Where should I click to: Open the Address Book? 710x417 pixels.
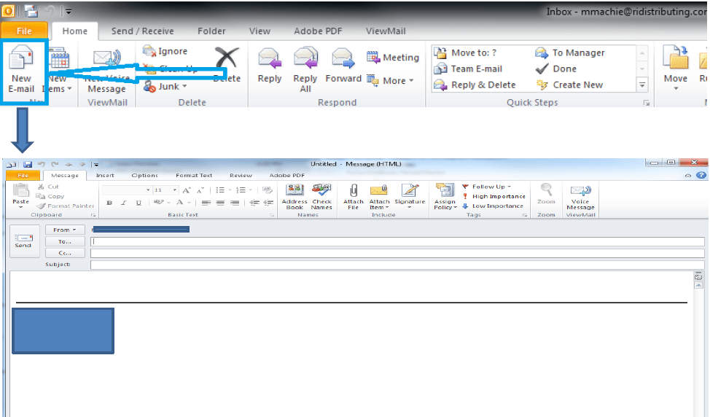pyautogui.click(x=294, y=197)
